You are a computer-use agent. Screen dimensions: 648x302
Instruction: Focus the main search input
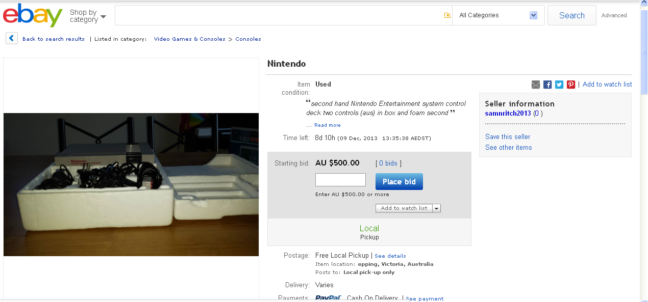coord(280,15)
